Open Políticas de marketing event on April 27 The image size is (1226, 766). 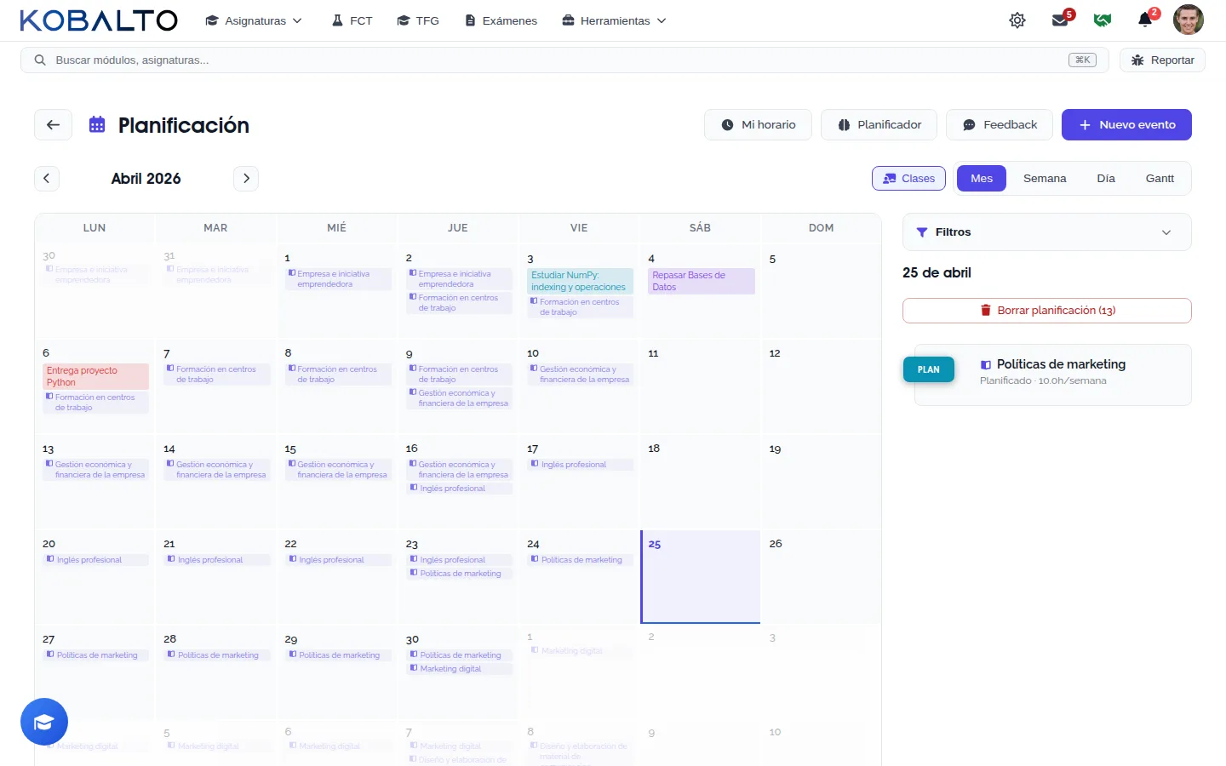[95, 655]
